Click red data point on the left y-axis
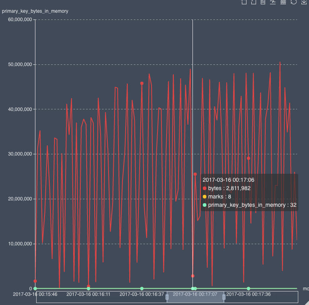309x305 pixels. [35, 281]
